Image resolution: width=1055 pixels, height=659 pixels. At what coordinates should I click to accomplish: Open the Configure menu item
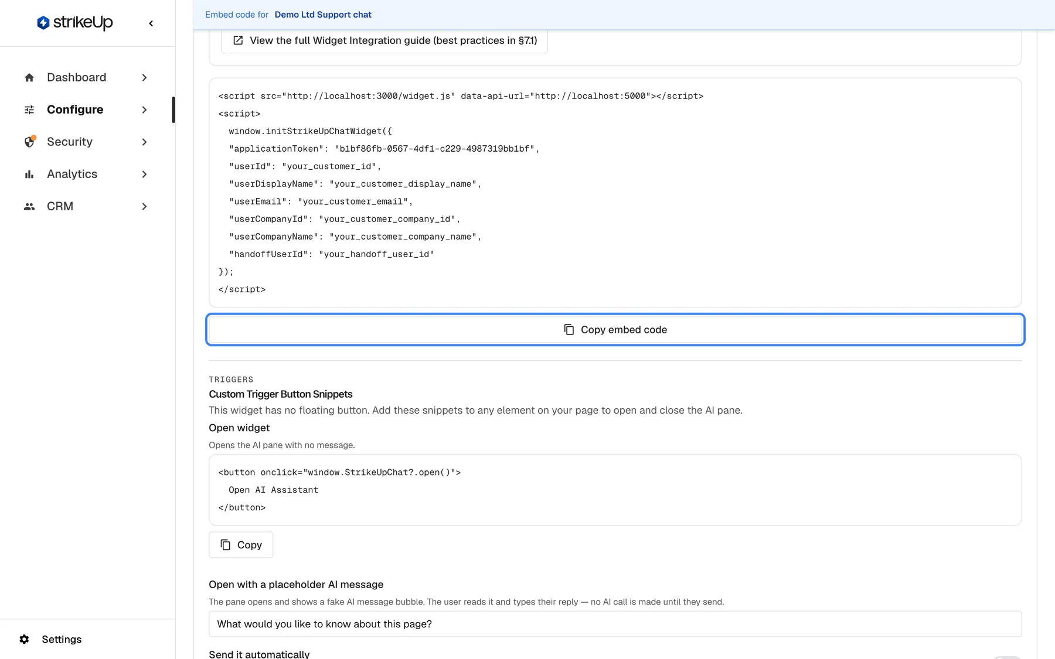[87, 110]
